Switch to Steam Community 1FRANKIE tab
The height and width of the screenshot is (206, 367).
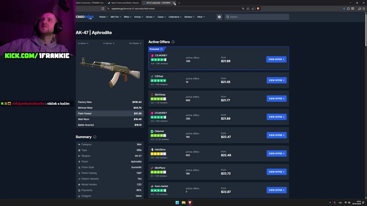pyautogui.click(x=90, y=3)
